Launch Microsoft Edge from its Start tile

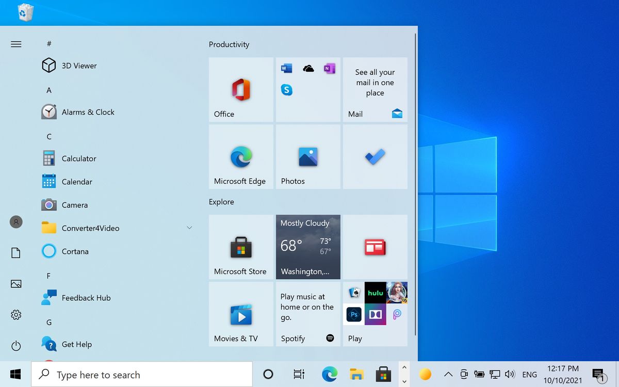pyautogui.click(x=240, y=156)
